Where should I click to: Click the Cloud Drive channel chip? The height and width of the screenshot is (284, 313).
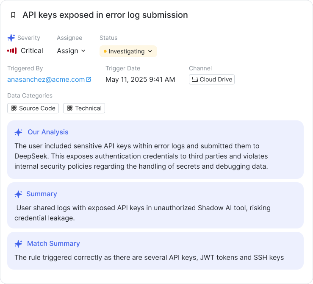(212, 80)
